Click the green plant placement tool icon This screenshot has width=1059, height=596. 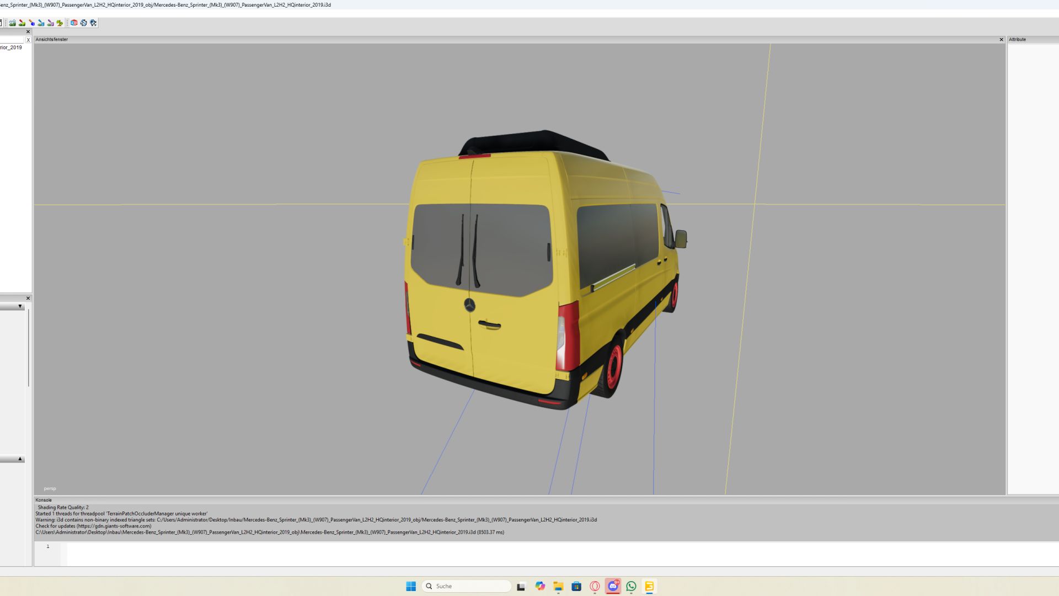tap(60, 23)
